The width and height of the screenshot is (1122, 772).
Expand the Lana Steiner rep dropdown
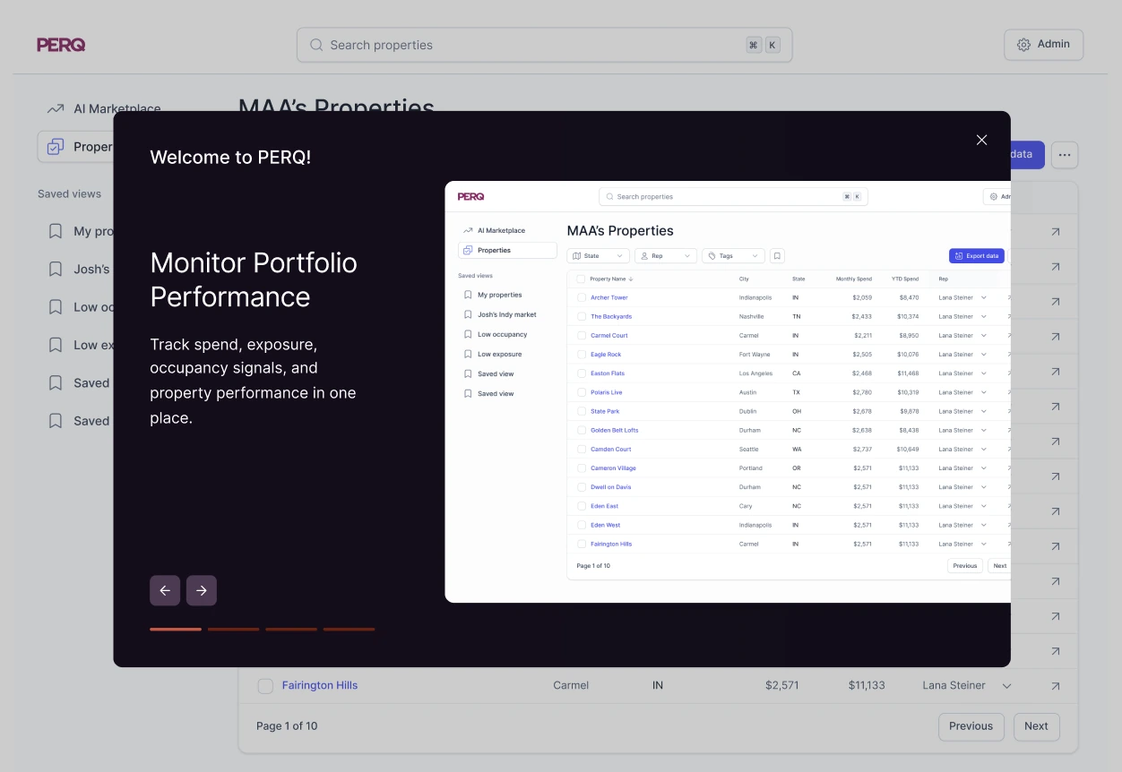[x=1006, y=686]
